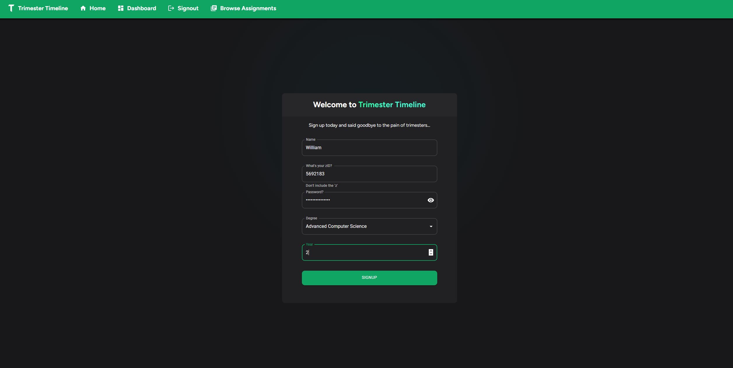
Task: Click the zID field with 5692183
Action: point(369,174)
